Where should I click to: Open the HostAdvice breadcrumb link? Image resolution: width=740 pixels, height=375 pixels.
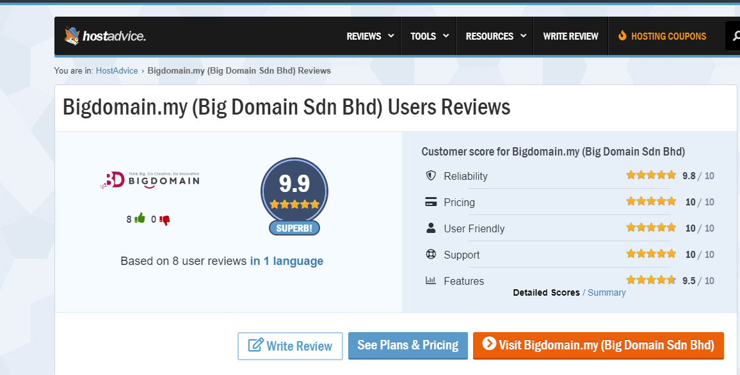click(117, 70)
